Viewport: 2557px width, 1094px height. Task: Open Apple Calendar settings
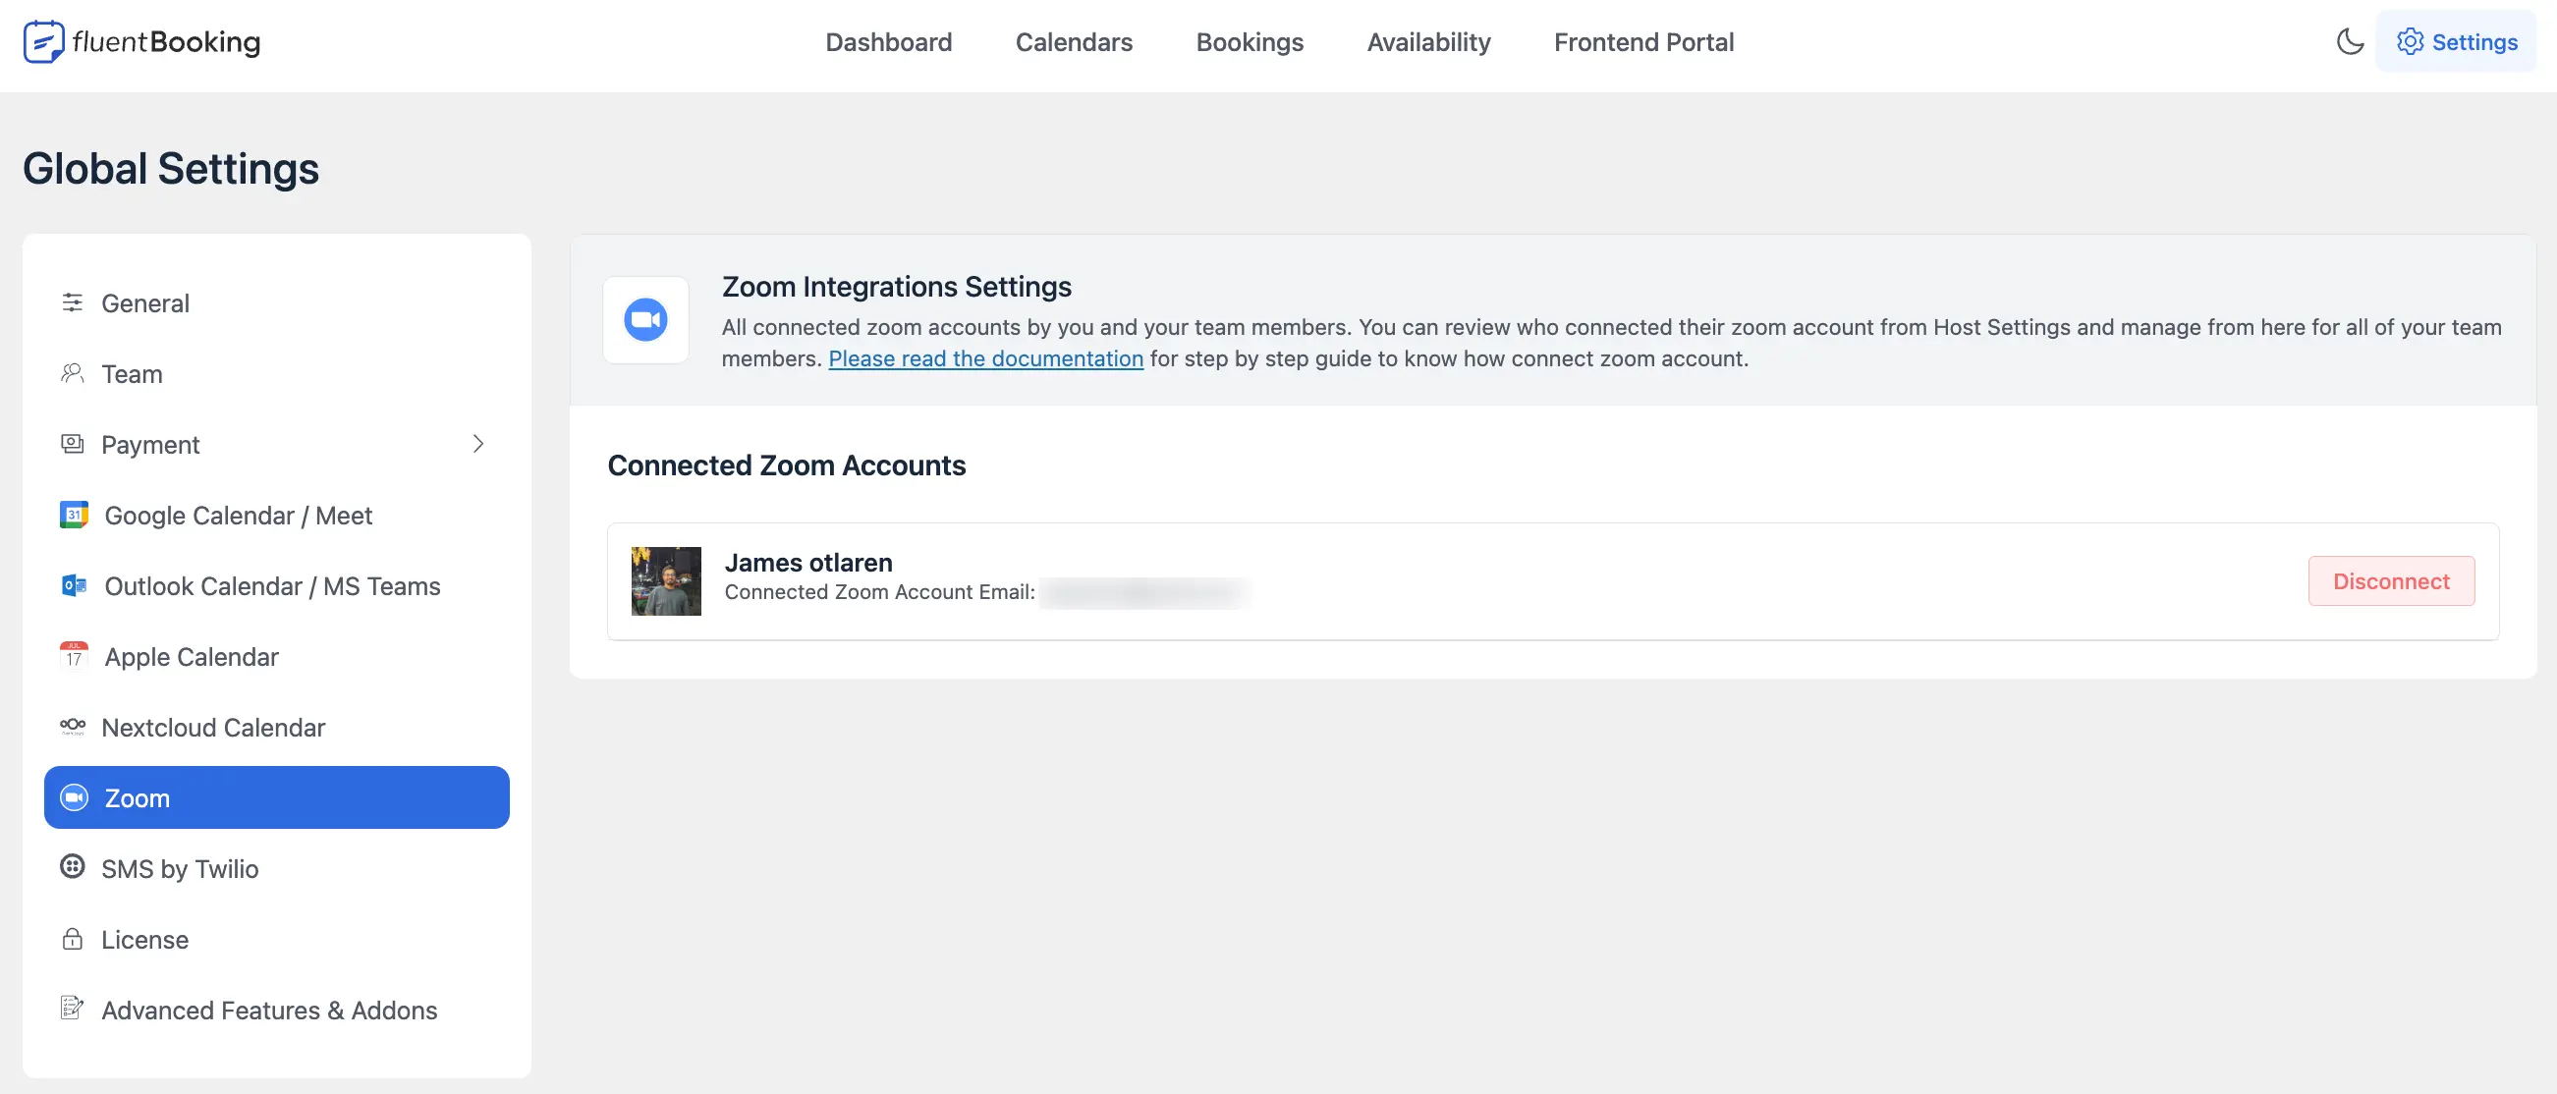tap(277, 656)
